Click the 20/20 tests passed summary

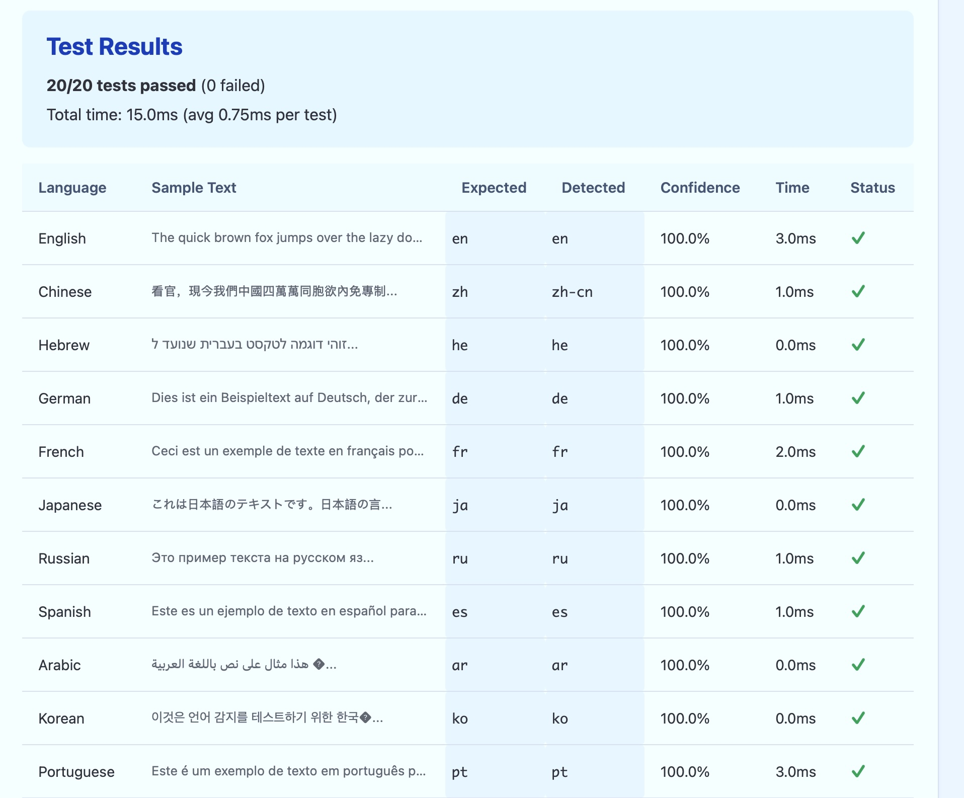121,86
